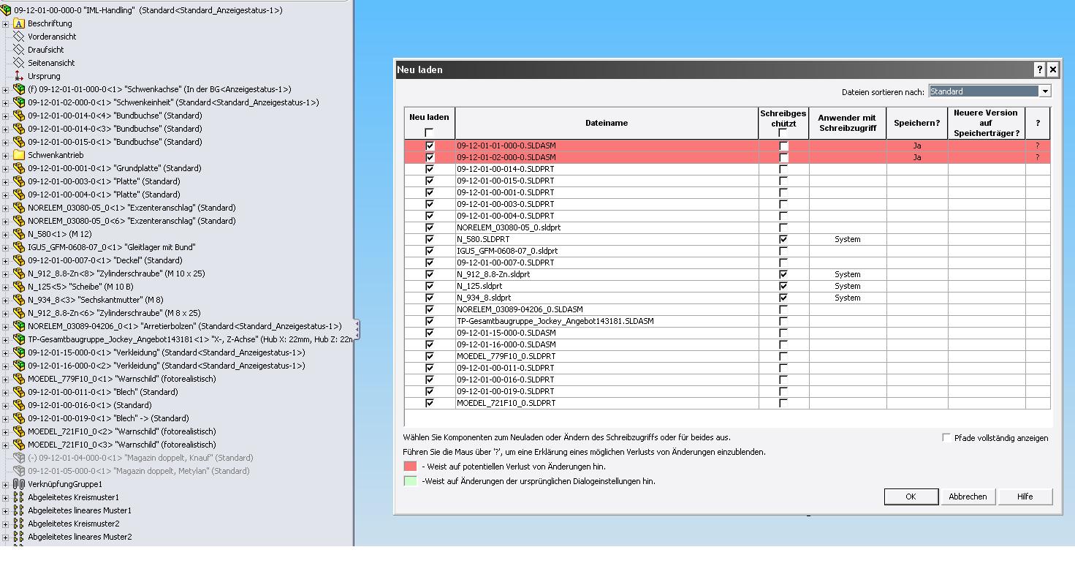Expand the Arretierbolzen assembly node
This screenshot has height=585, width=1075.
(6, 326)
